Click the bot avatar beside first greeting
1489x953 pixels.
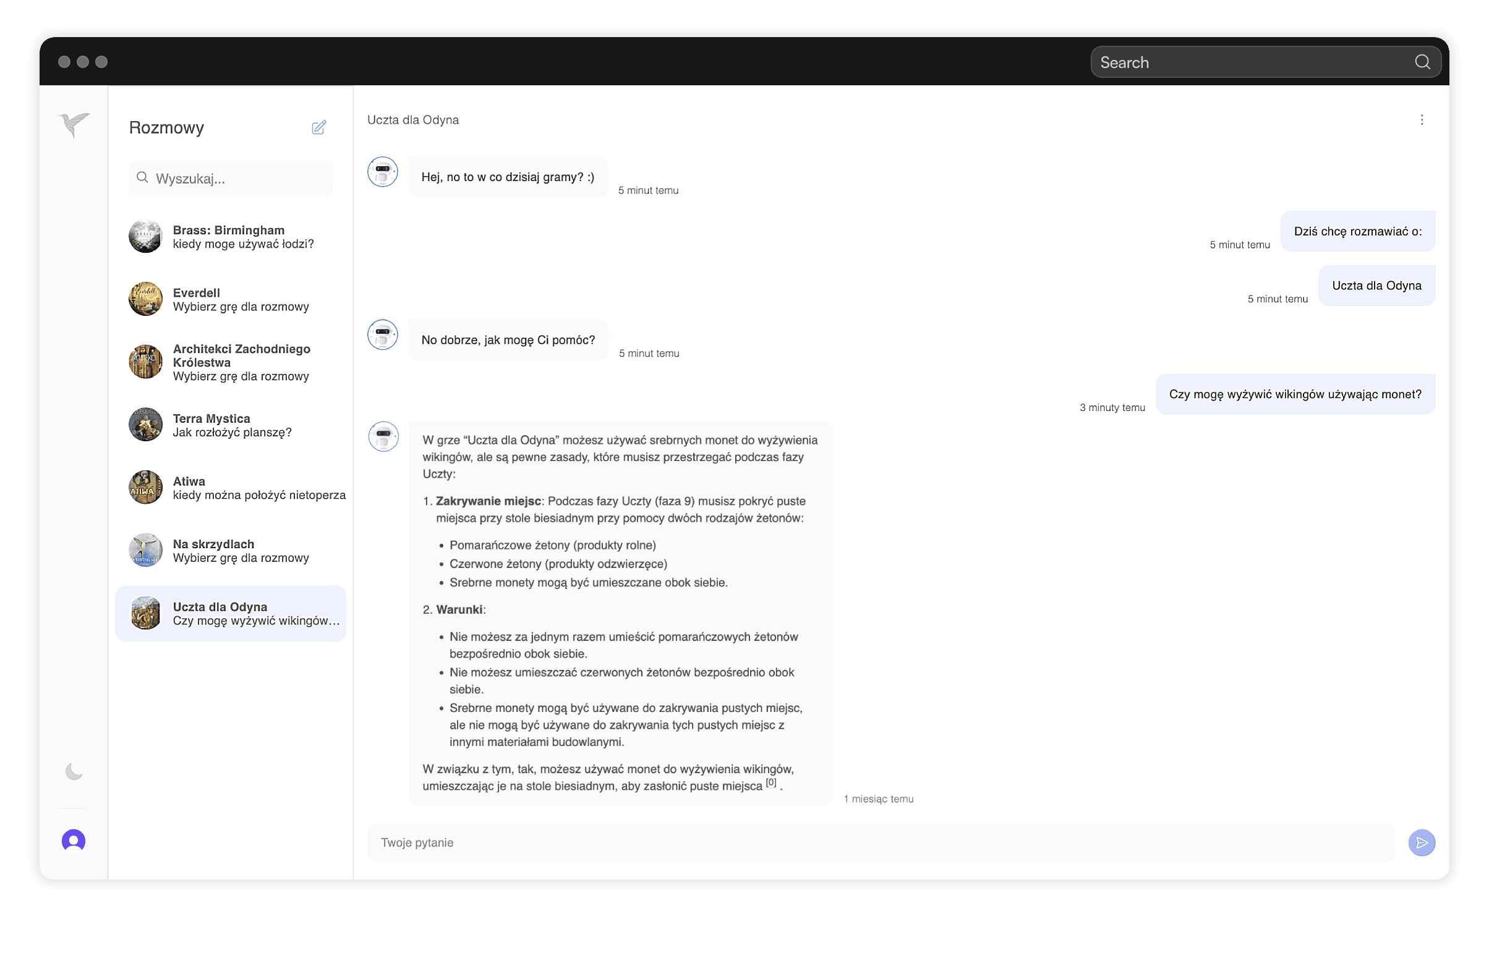[383, 172]
